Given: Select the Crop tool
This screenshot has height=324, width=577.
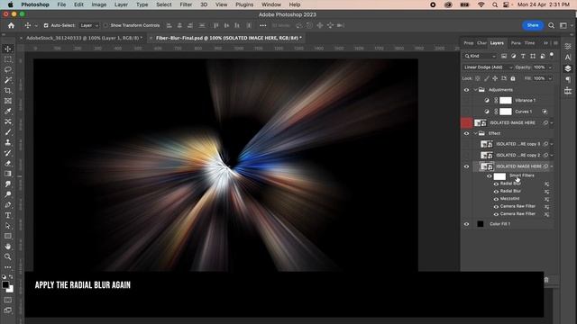Looking at the screenshot, I should pyautogui.click(x=8, y=90).
